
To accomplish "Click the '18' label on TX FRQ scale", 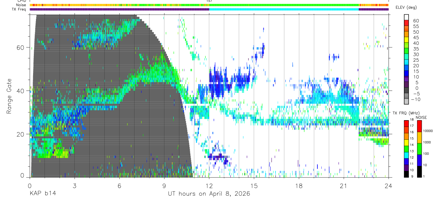I will pyautogui.click(x=412, y=120).
